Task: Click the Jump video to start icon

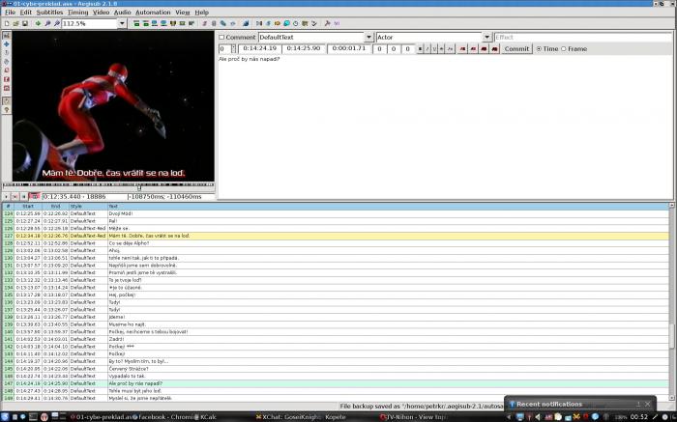Action: pyautogui.click(x=136, y=23)
